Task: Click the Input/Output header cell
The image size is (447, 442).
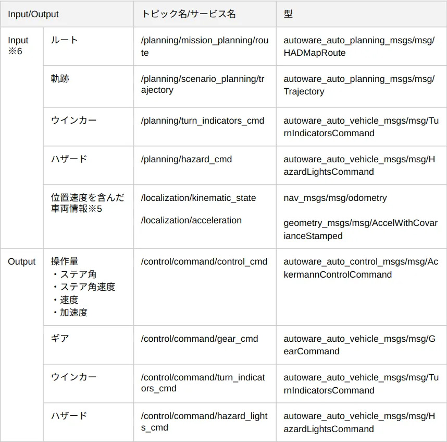Action: 67,14
